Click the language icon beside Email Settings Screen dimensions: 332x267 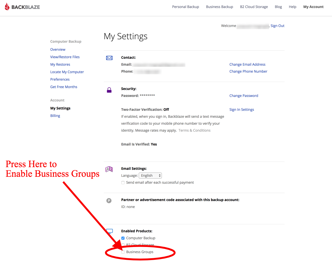pyautogui.click(x=109, y=169)
